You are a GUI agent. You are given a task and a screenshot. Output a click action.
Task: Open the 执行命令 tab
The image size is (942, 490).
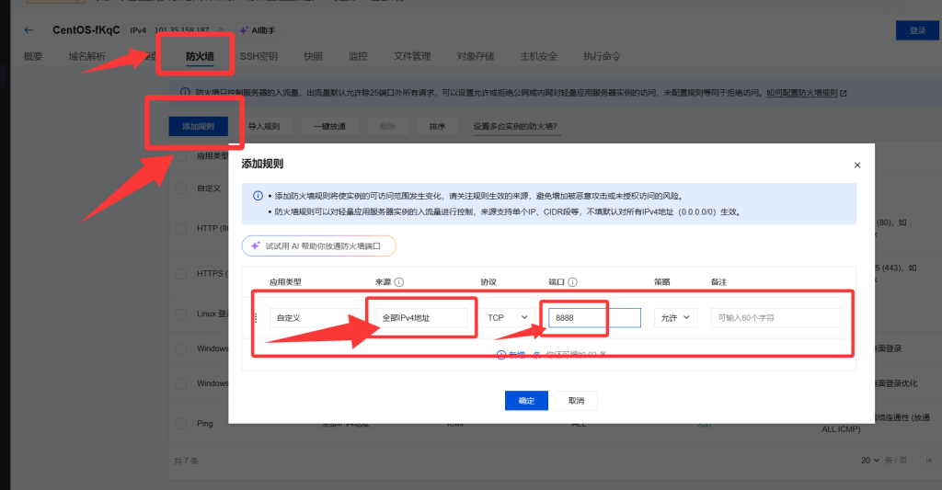pyautogui.click(x=602, y=56)
